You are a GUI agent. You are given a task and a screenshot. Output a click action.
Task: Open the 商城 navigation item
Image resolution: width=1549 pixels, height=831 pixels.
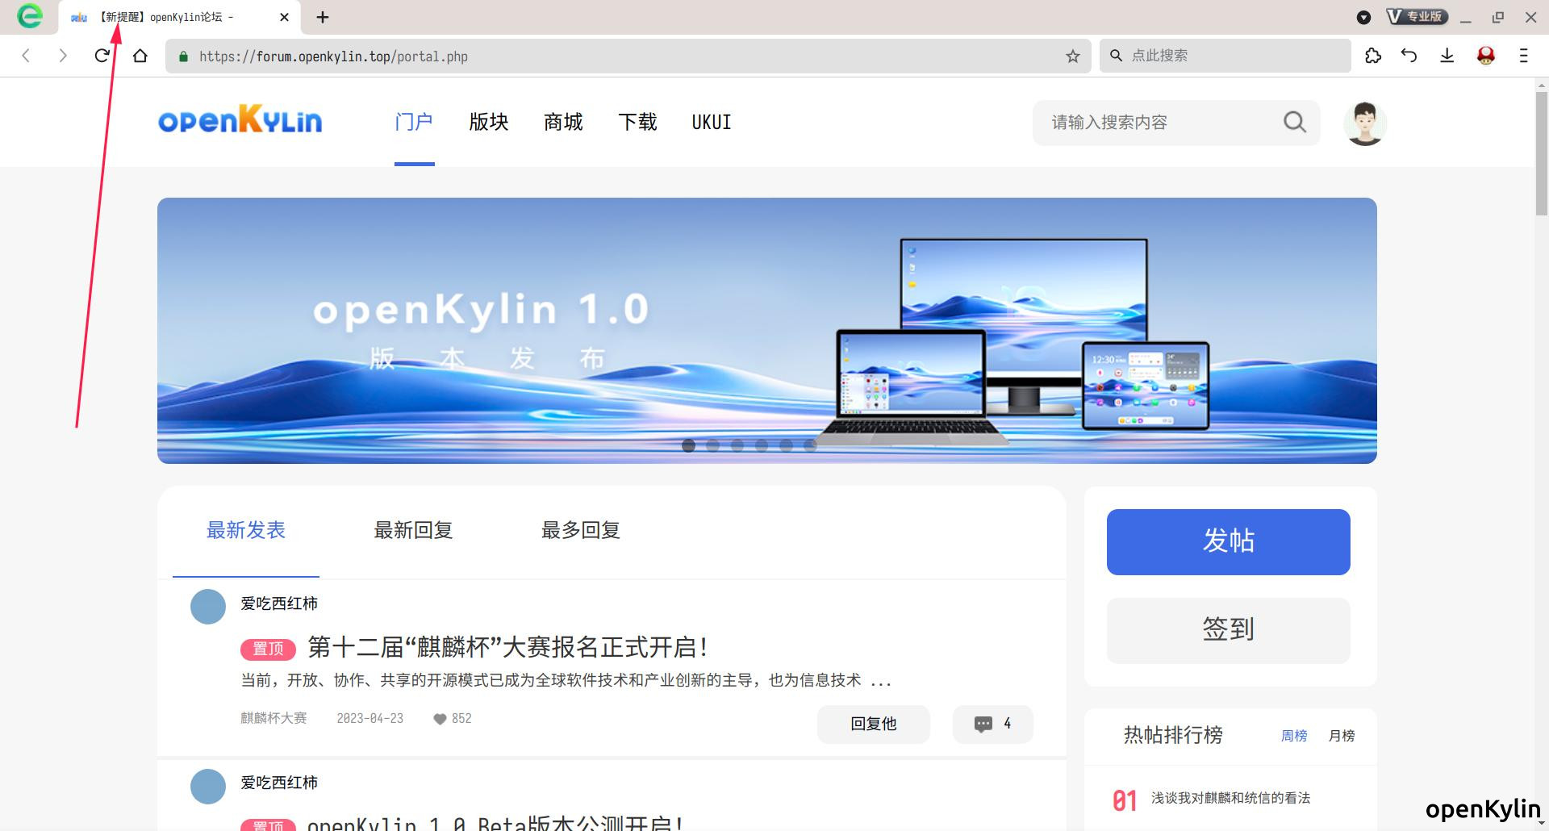click(x=563, y=122)
